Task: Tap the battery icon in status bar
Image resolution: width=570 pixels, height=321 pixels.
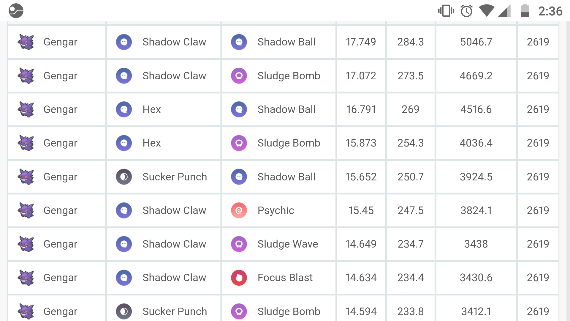Action: coord(525,11)
